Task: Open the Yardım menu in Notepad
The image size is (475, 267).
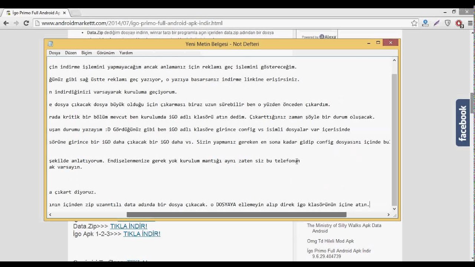Action: click(x=126, y=53)
